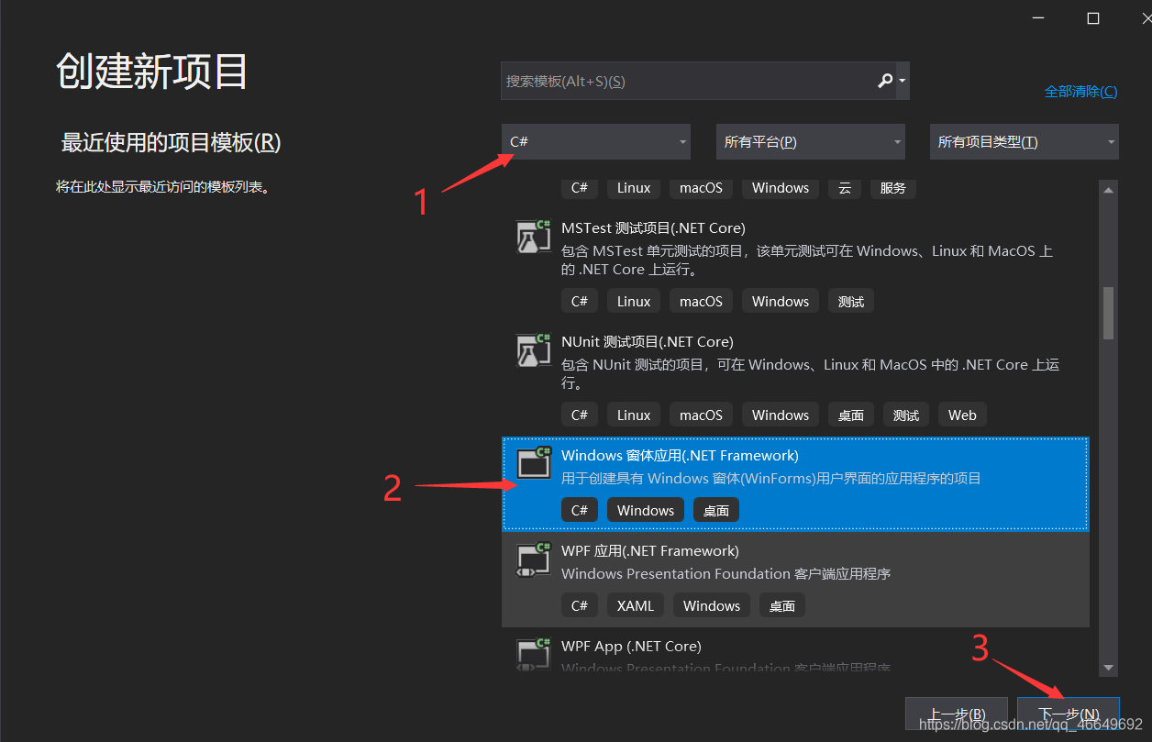The height and width of the screenshot is (742, 1152).
Task: Click the Web tag under NUnit project
Action: point(962,415)
